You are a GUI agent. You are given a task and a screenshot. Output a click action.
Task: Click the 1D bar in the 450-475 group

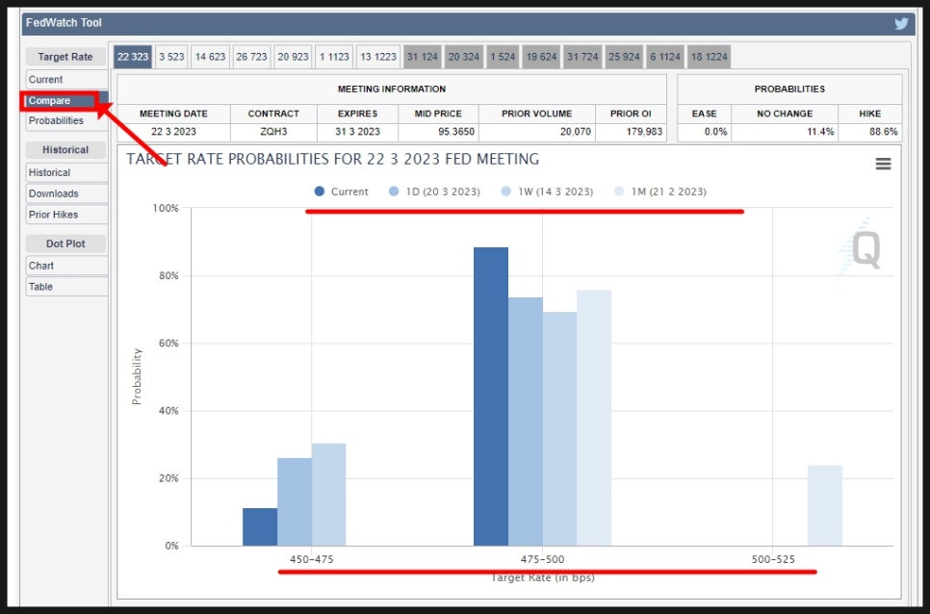tap(295, 502)
